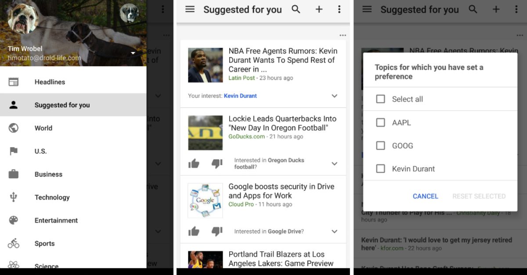Expand the Oregon Ducks football chevron
Viewport: 527px width, 275px height.
tap(335, 163)
